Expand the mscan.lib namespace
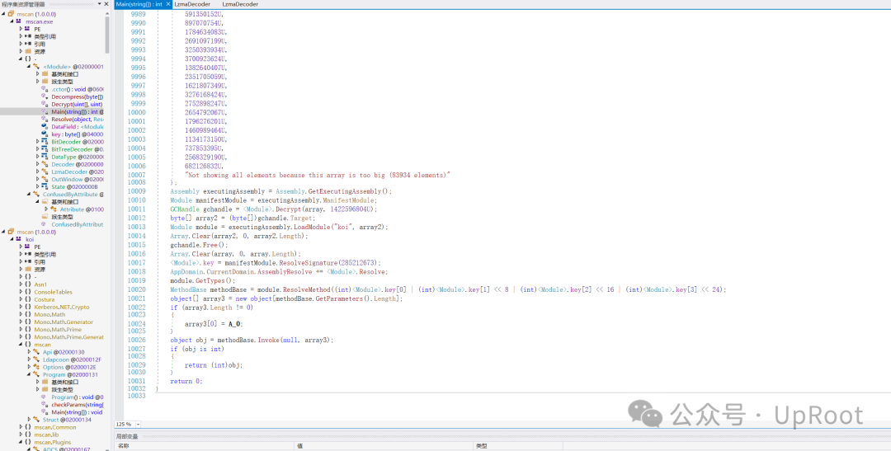 coord(21,435)
